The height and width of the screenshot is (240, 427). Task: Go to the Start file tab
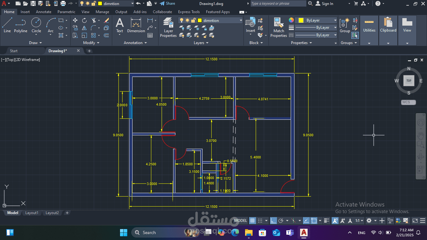14,51
